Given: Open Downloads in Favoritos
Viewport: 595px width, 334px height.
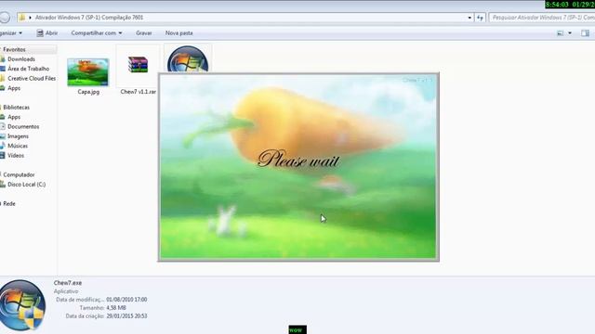Looking at the screenshot, I should tap(21, 59).
